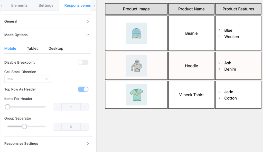This screenshot has height=152, width=263.
Task: Click the Items Per Header label
Action: coord(18,99)
